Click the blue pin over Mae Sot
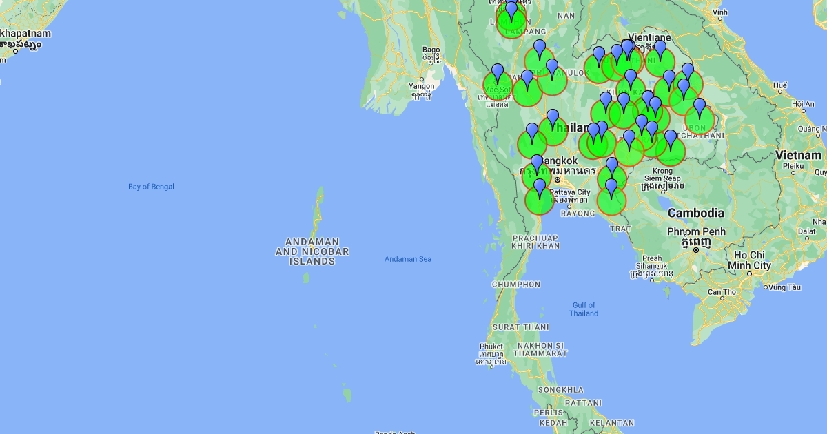Image resolution: width=827 pixels, height=434 pixels. click(498, 73)
